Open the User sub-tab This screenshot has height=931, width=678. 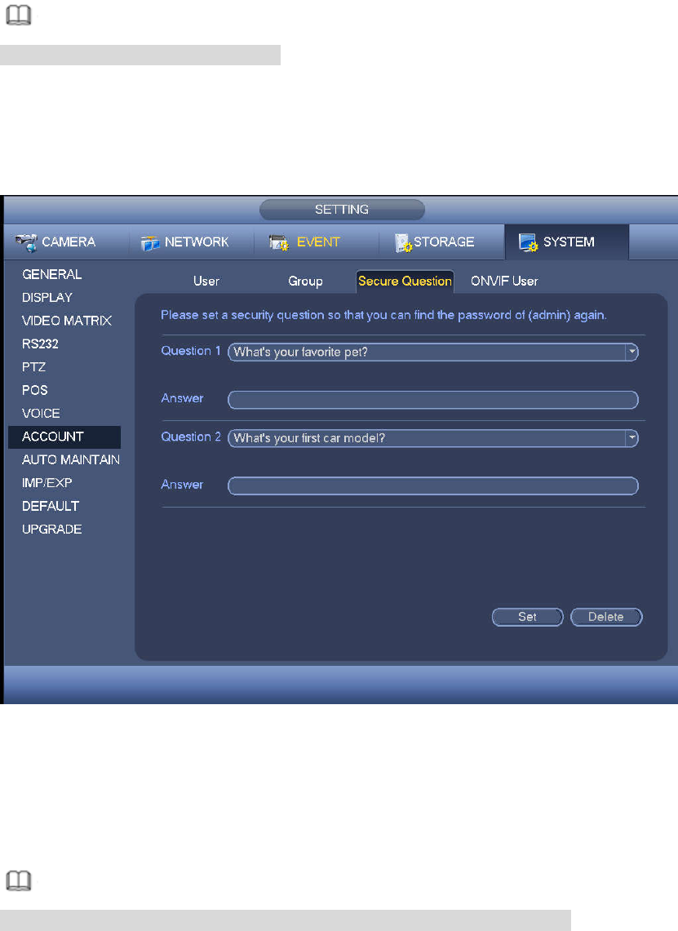pyautogui.click(x=206, y=282)
